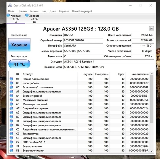The image size is (160, 159).
Task: Click the ID column header
Action: click(17, 74)
